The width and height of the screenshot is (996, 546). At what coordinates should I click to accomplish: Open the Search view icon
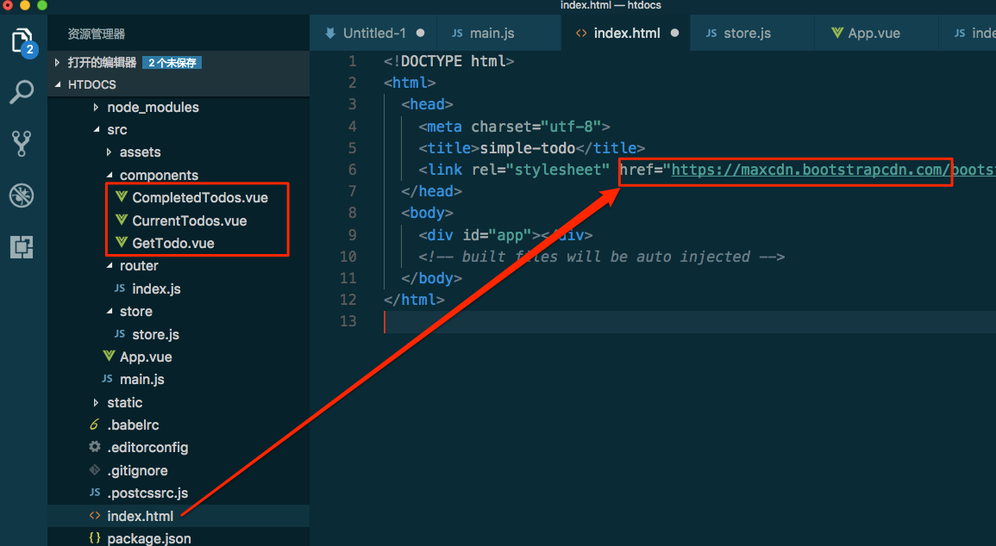click(x=22, y=92)
